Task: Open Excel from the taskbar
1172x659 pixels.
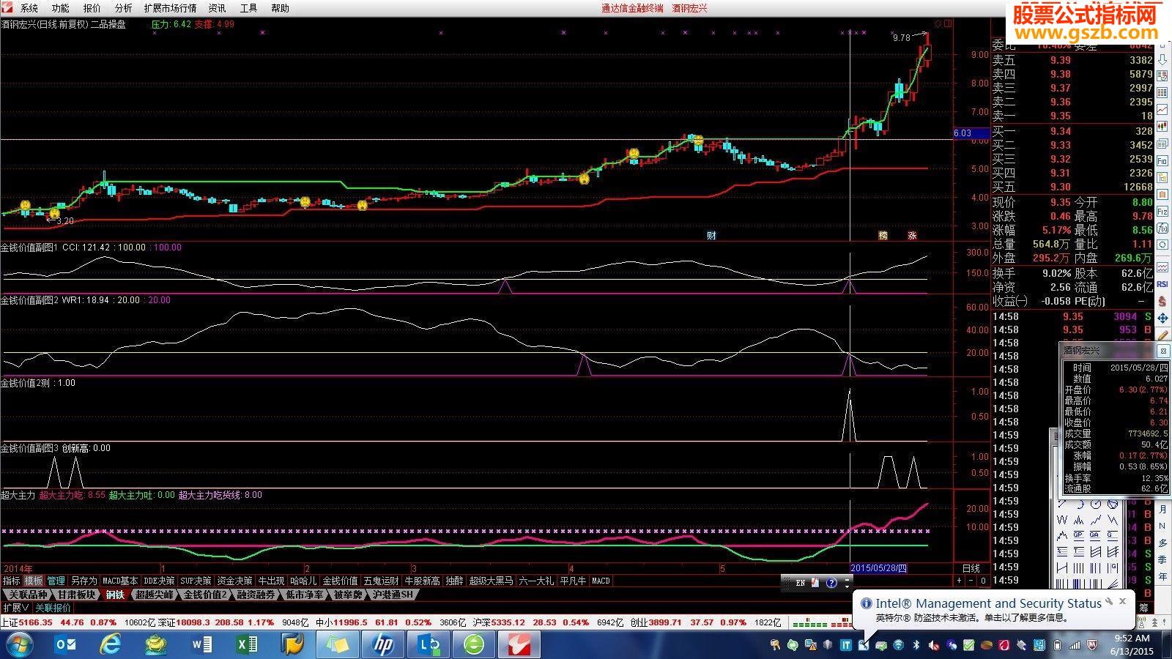Action: click(x=247, y=644)
